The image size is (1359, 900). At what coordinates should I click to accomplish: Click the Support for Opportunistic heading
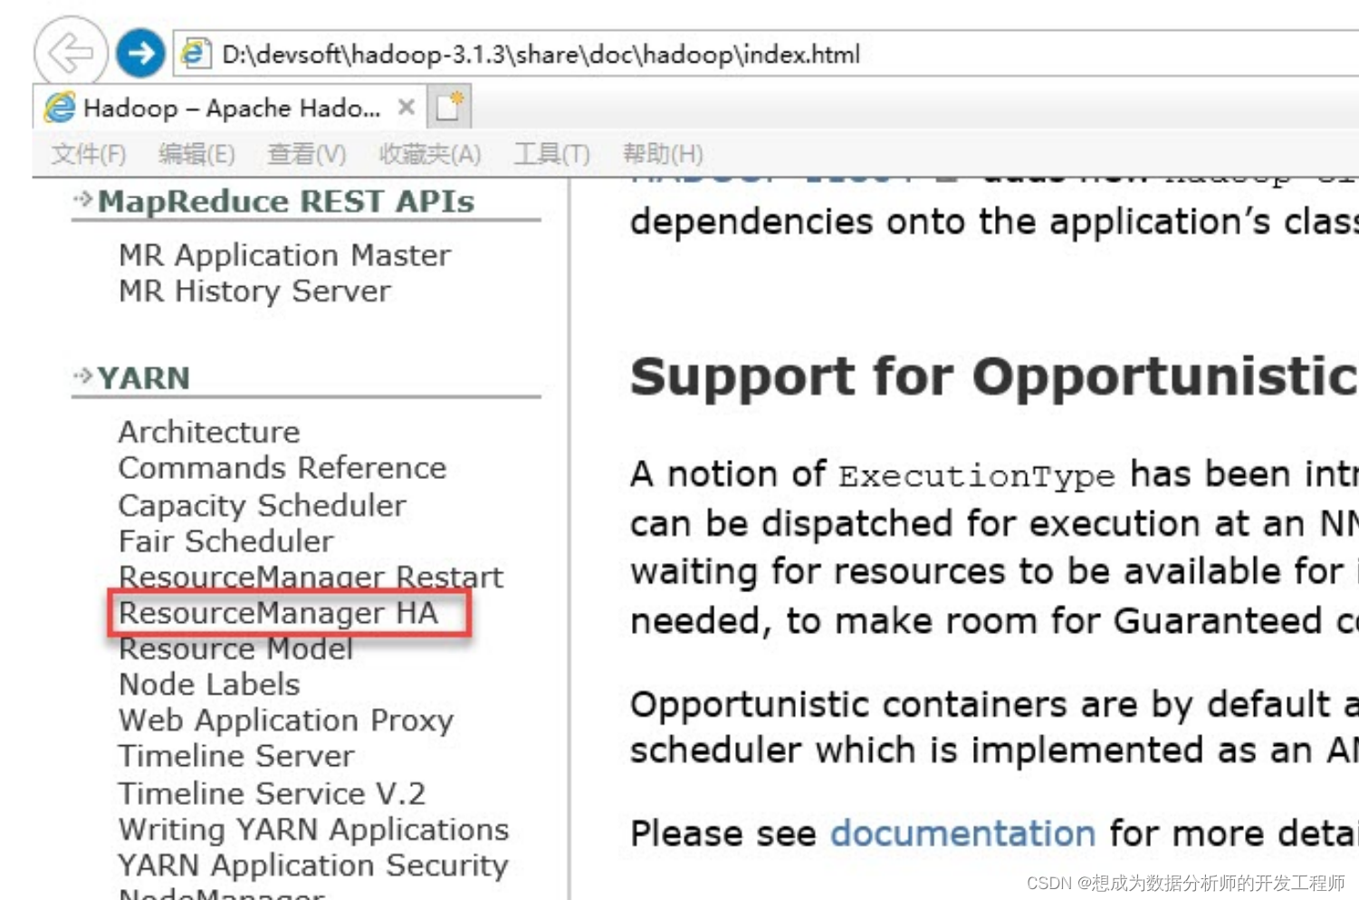pyautogui.click(x=994, y=377)
